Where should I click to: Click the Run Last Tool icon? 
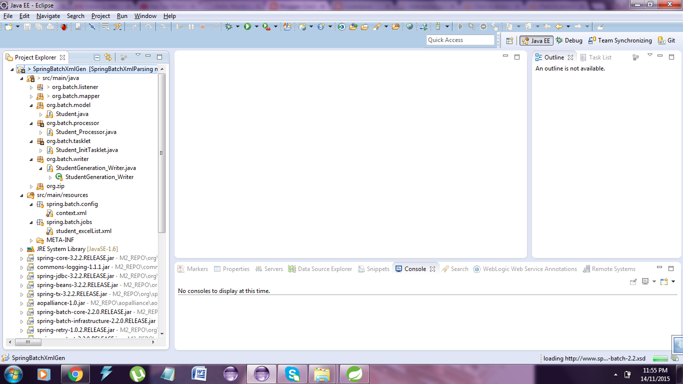click(x=266, y=26)
